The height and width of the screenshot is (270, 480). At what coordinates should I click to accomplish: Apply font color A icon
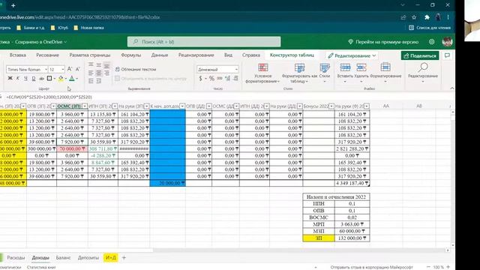pos(72,78)
